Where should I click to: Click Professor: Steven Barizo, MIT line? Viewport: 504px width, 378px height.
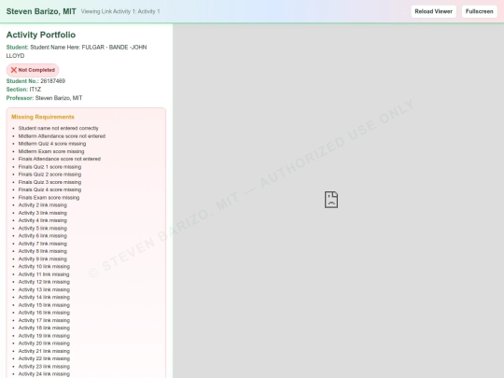tap(45, 98)
